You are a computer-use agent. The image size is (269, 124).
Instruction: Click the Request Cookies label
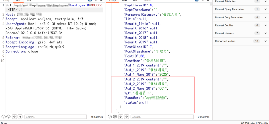click(x=224, y=25)
